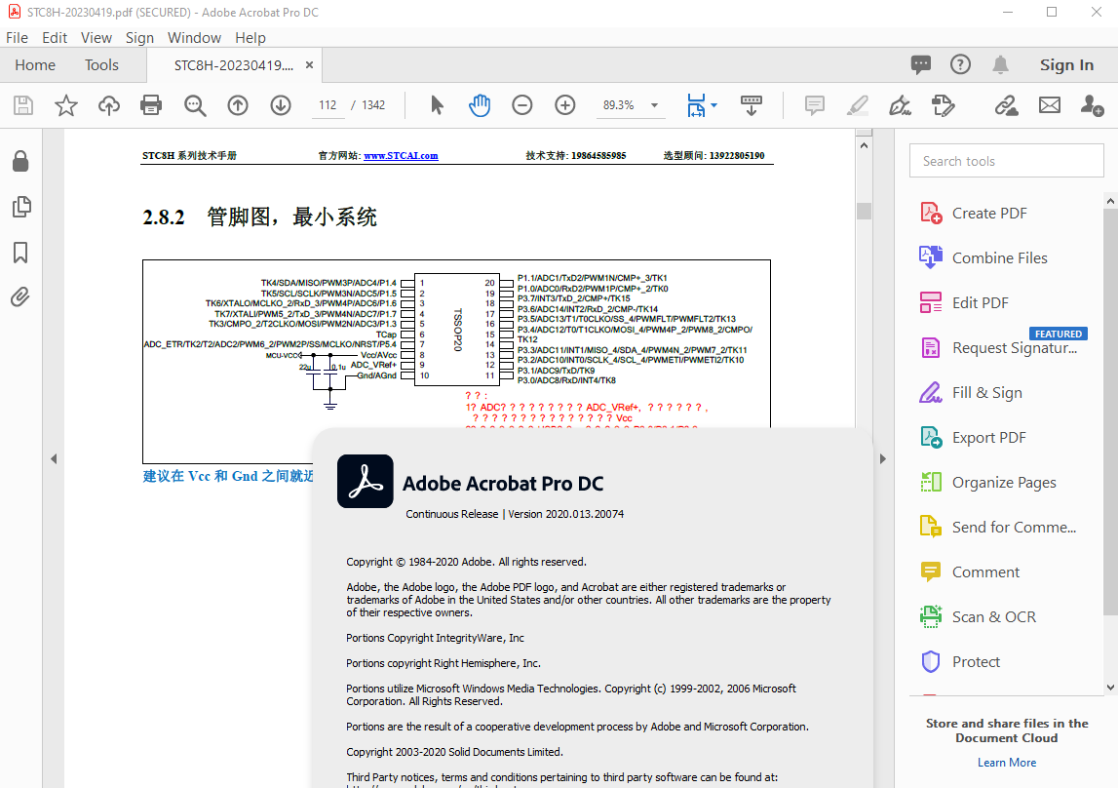Upload file to Document Cloud
The image size is (1118, 788).
coord(109,105)
